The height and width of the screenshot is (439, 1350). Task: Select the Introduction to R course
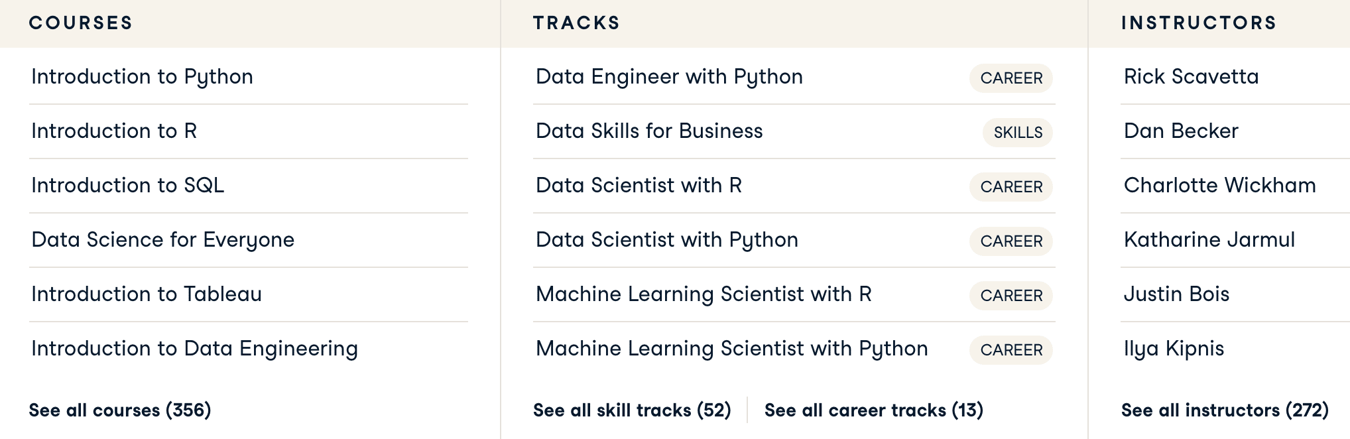click(x=113, y=131)
